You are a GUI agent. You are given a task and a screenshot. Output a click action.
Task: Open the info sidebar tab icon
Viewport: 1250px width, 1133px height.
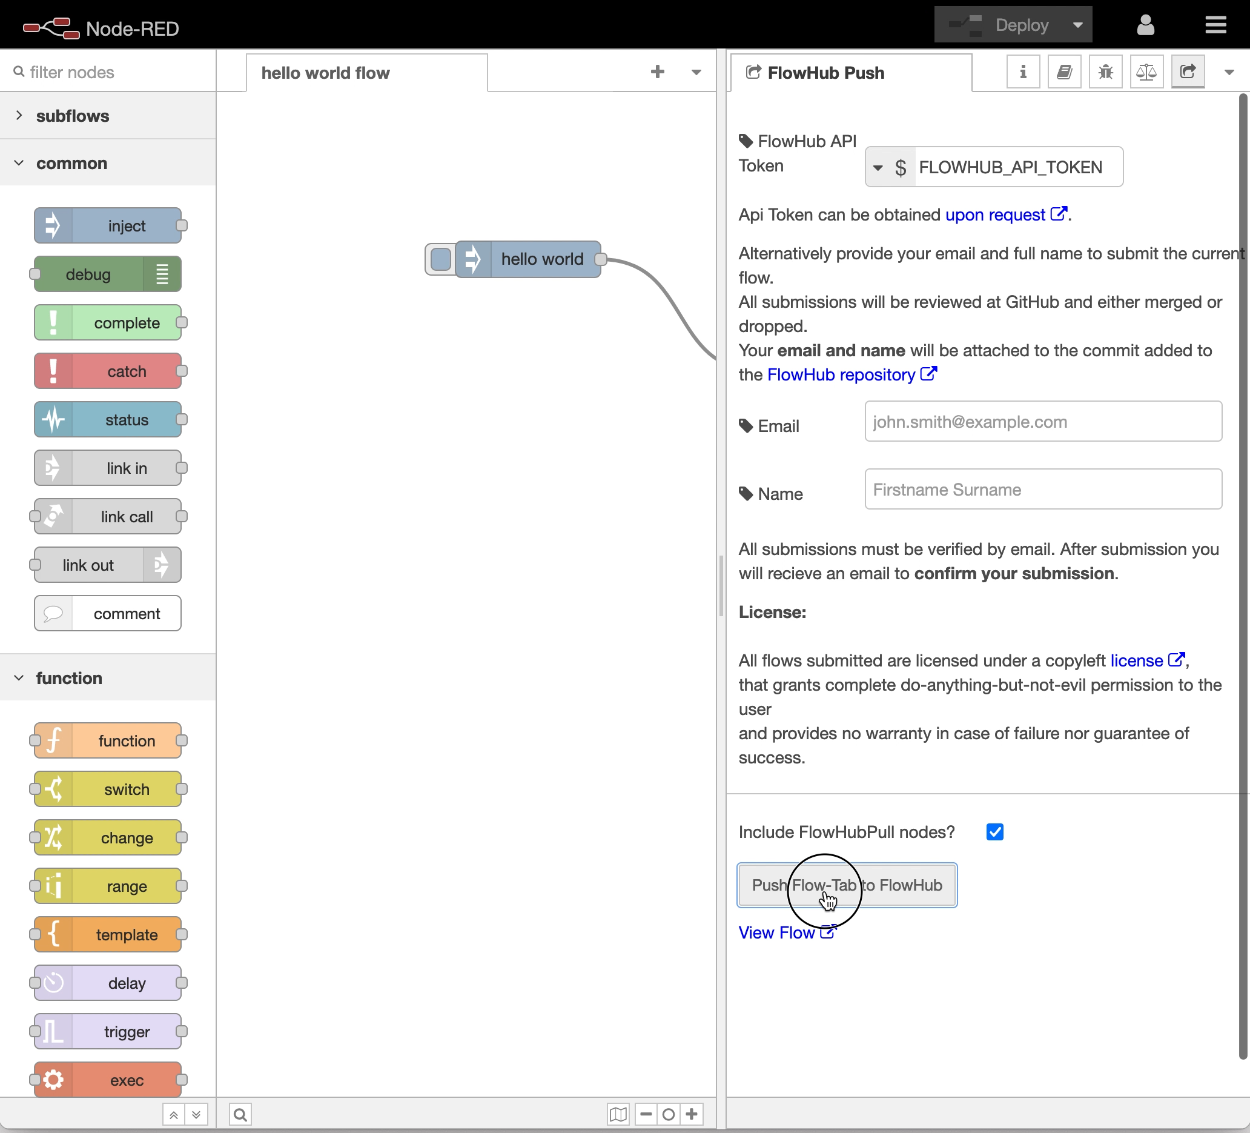coord(1023,72)
